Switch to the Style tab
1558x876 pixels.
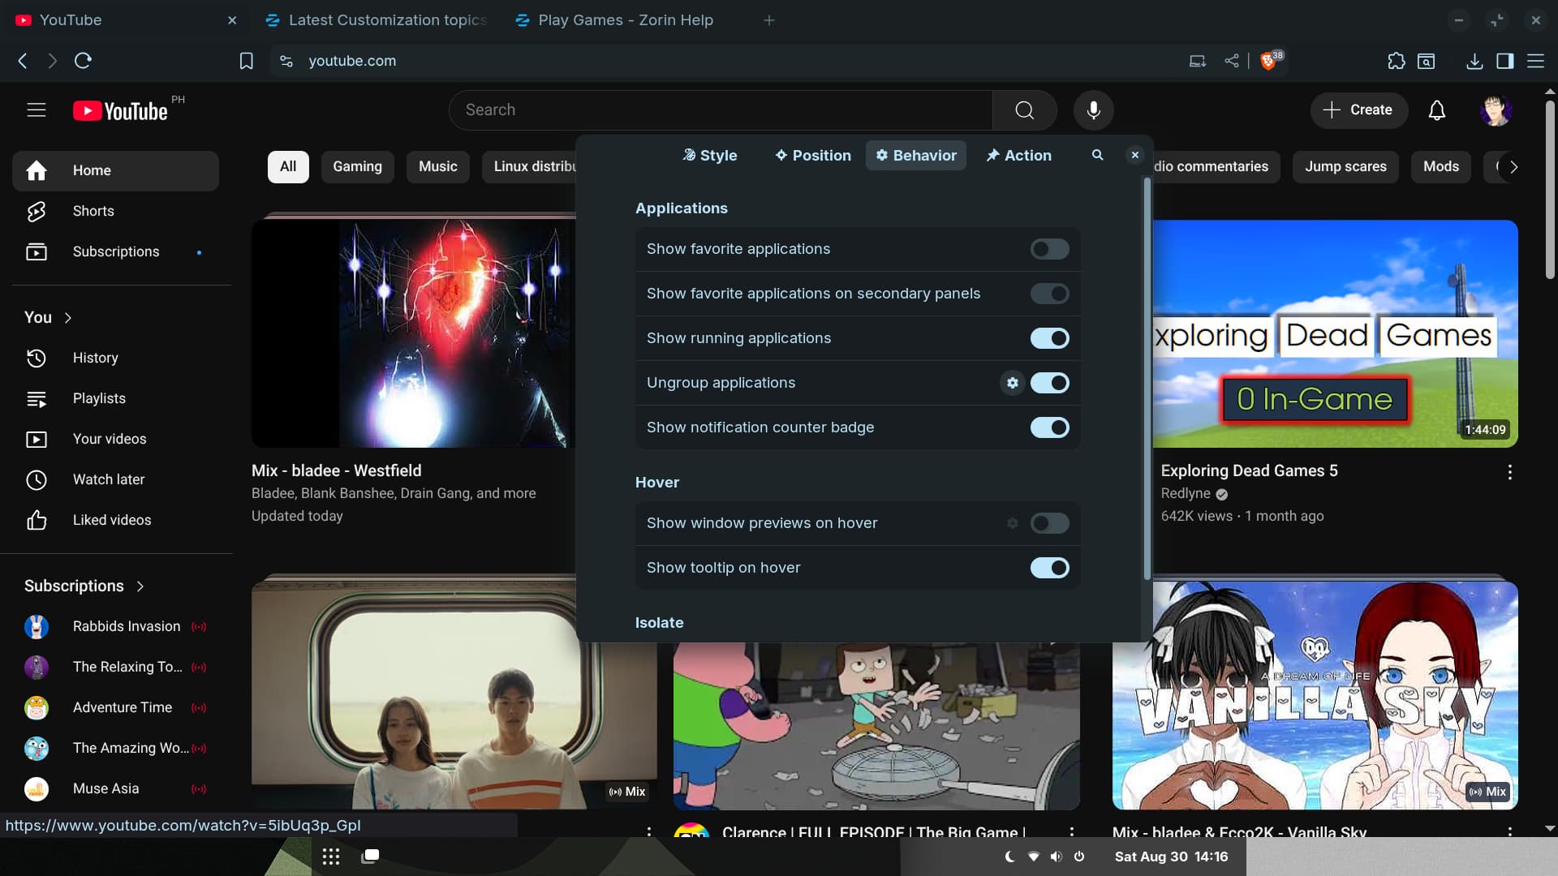710,155
